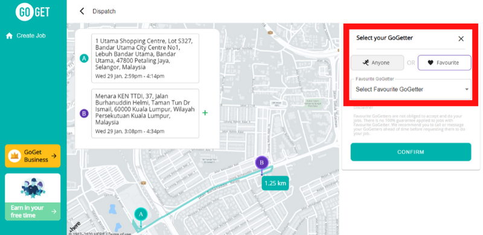The image size is (483, 235).
Task: Choose the Anyone option
Action: [x=377, y=63]
